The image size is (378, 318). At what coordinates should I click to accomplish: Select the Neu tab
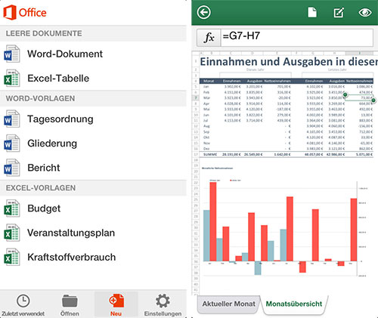tap(116, 305)
